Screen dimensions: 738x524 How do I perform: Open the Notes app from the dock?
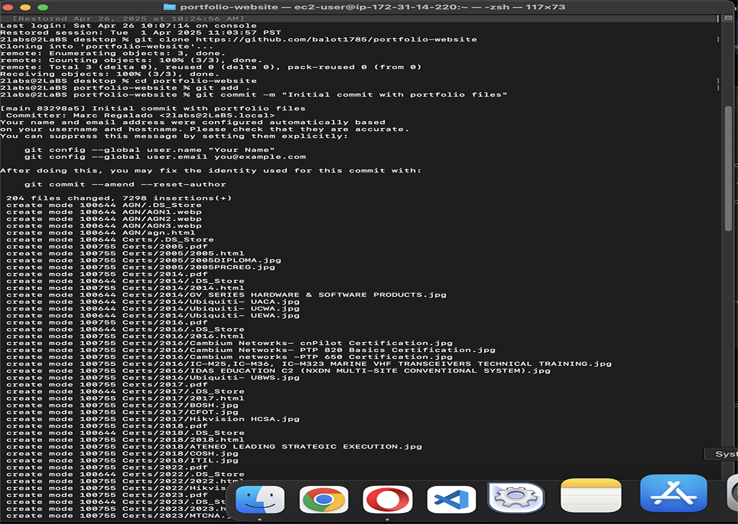point(591,495)
